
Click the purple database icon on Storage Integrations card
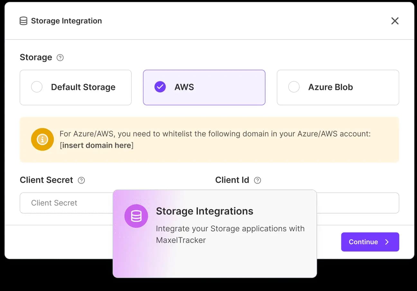tap(136, 216)
